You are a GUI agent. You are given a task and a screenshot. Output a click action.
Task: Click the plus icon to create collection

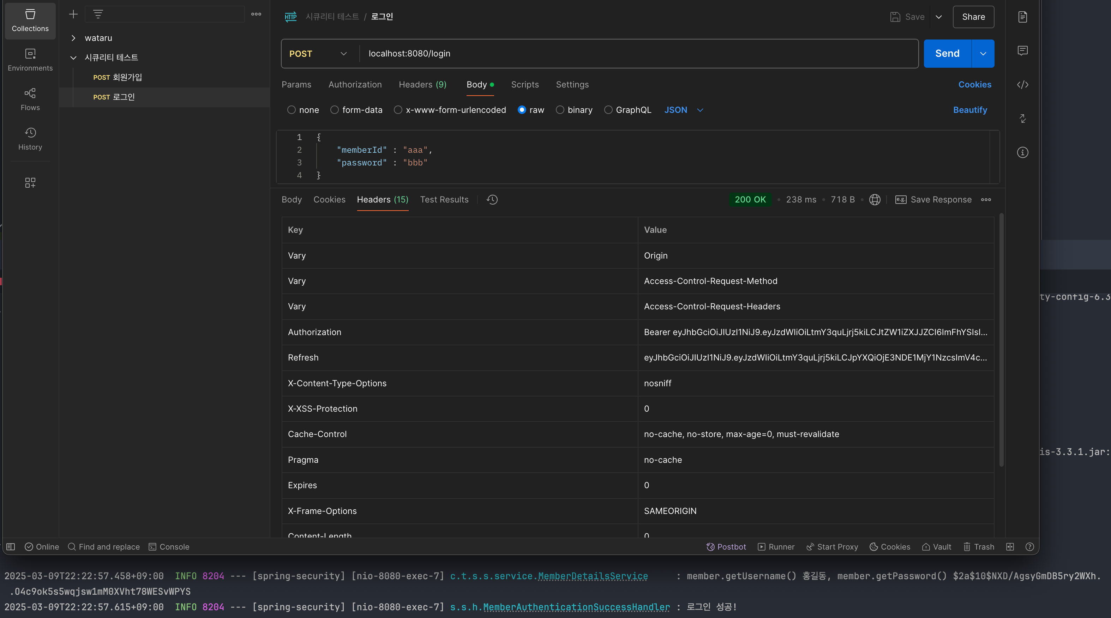click(x=73, y=14)
